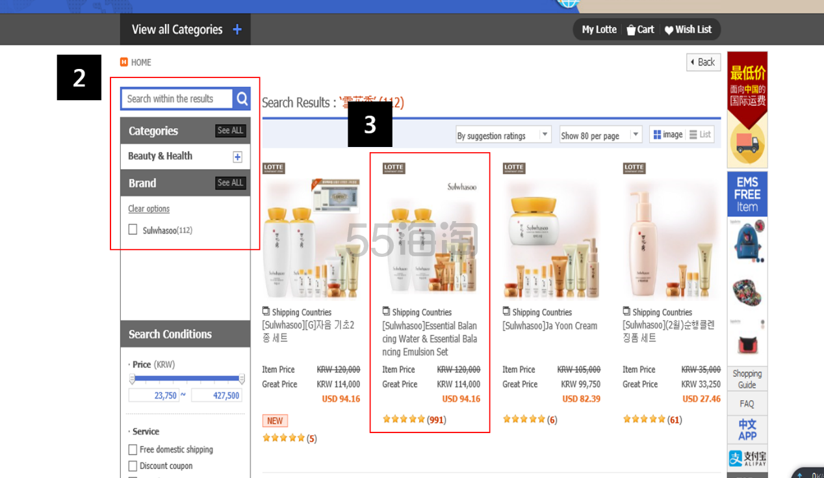Click the Clear options link
This screenshot has width=824, height=478.
149,209
